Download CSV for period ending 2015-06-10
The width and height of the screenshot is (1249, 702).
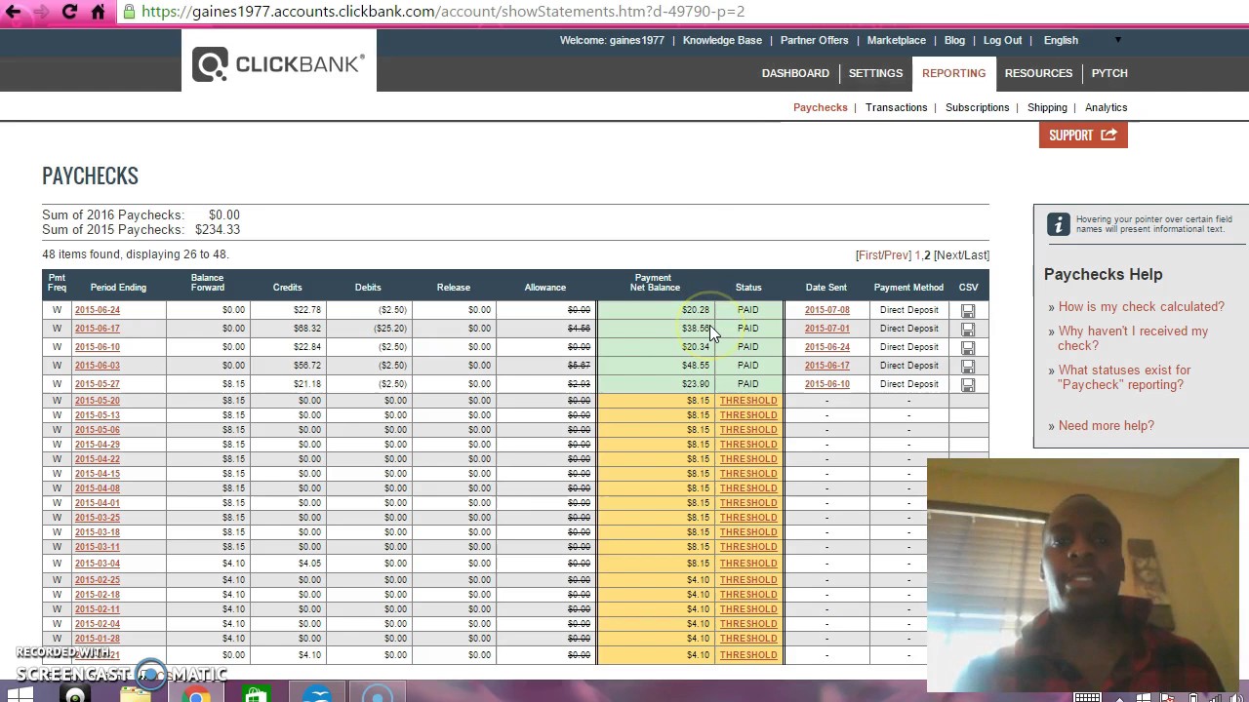[x=968, y=348]
